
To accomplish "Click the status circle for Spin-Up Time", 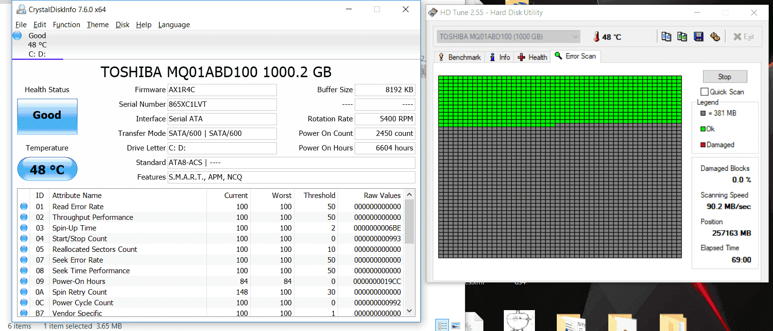I will pyautogui.click(x=24, y=228).
